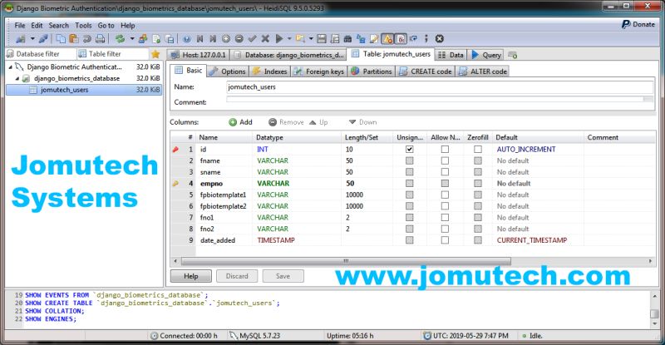Click the columns list right scroll arrow
This screenshot has width=665, height=345.
pos(650,261)
